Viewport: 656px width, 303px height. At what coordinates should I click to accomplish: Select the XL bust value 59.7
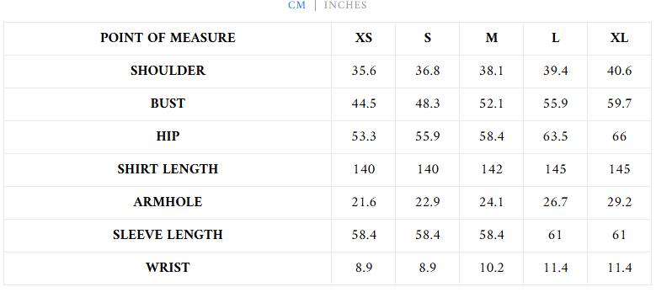[x=619, y=104]
